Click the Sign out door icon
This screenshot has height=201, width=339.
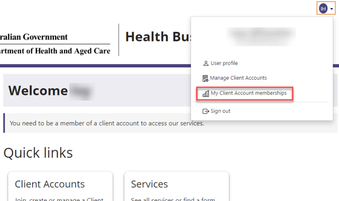coord(206,111)
